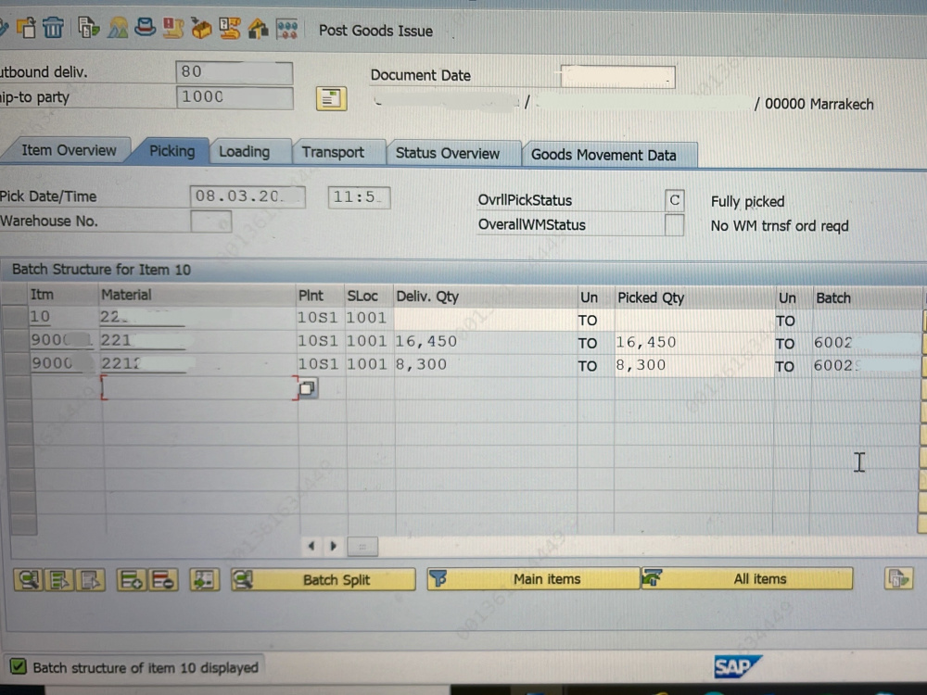The image size is (927, 695).
Task: Click the note icon beside ship-to party
Action: coord(331,99)
